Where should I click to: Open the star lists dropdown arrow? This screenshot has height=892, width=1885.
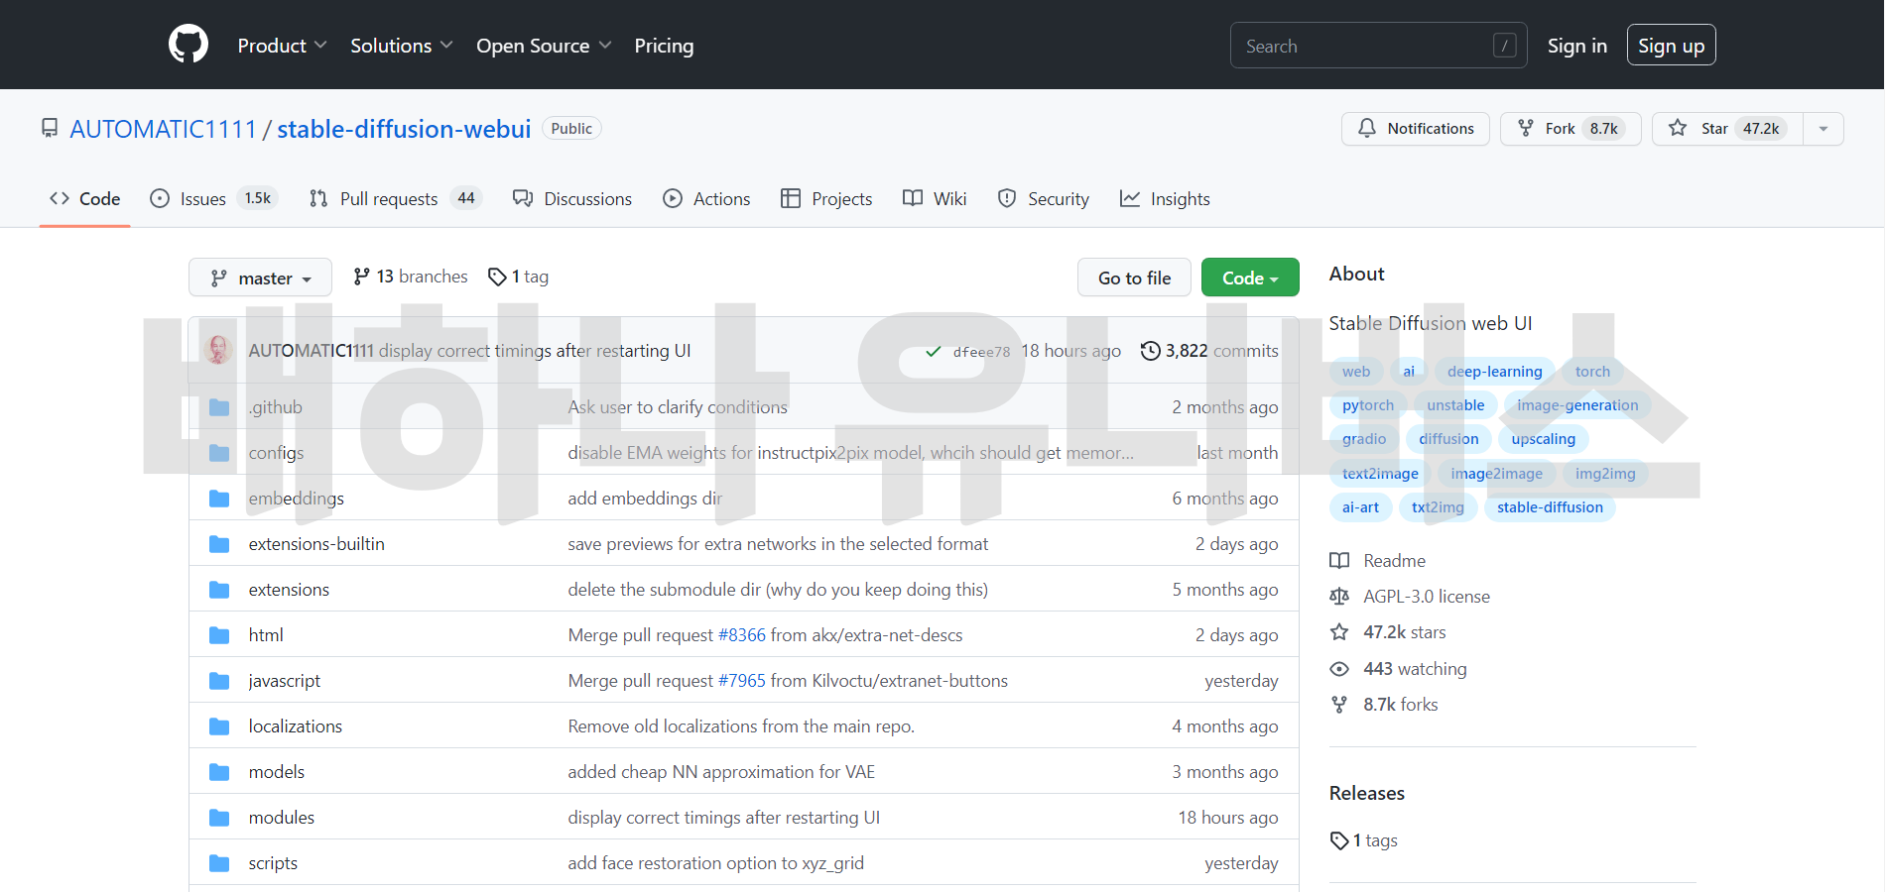coord(1823,129)
